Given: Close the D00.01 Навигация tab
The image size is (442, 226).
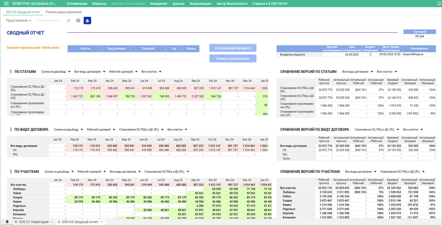Looking at the screenshot, I should (51, 222).
